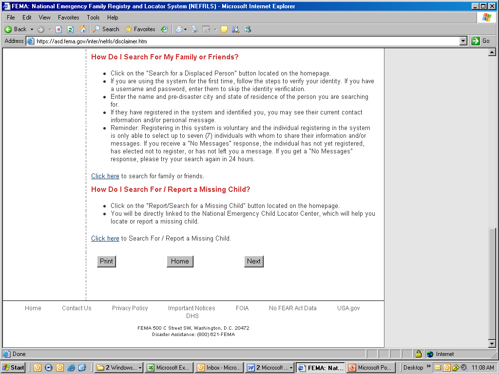
Task: Click the system tray clock 11:08 AM
Action: (482, 368)
